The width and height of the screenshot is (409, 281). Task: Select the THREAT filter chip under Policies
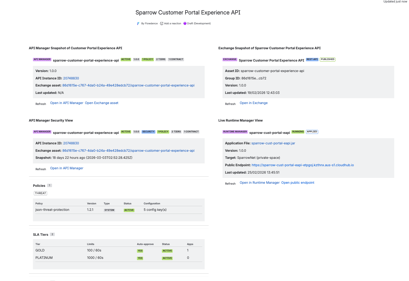(40, 193)
